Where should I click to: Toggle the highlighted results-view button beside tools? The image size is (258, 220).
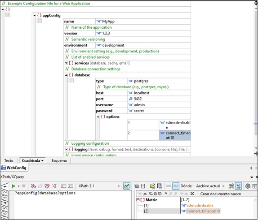pyautogui.click(x=238, y=186)
